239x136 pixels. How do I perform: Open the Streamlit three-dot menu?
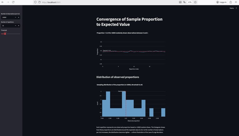click(x=236, y=8)
